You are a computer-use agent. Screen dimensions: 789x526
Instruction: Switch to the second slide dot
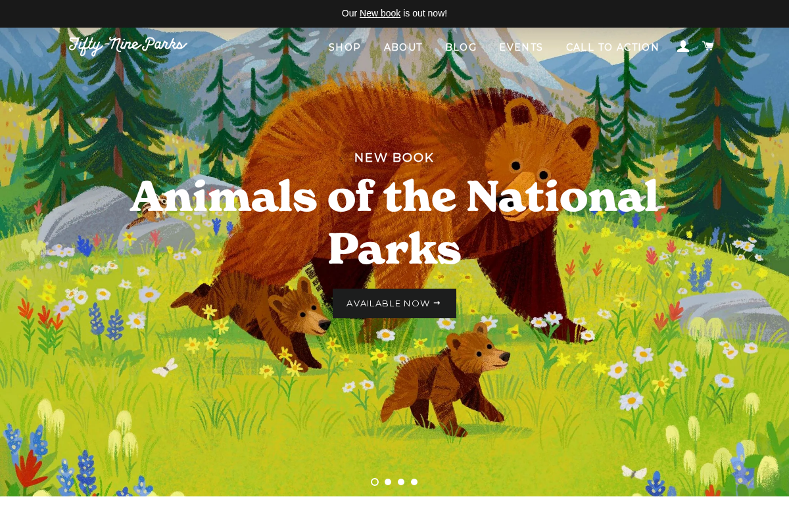point(387,481)
